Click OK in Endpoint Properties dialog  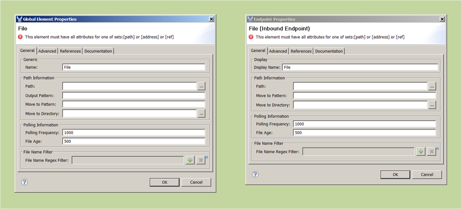395,174
